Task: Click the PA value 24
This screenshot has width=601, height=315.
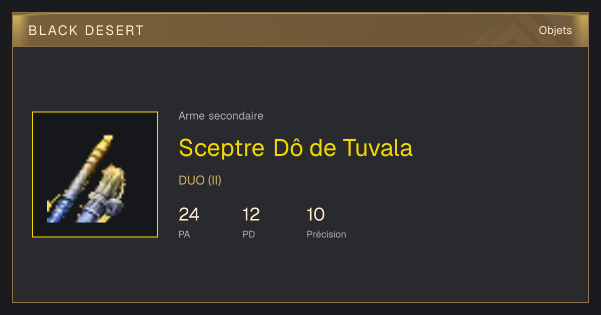Action: pos(189,214)
